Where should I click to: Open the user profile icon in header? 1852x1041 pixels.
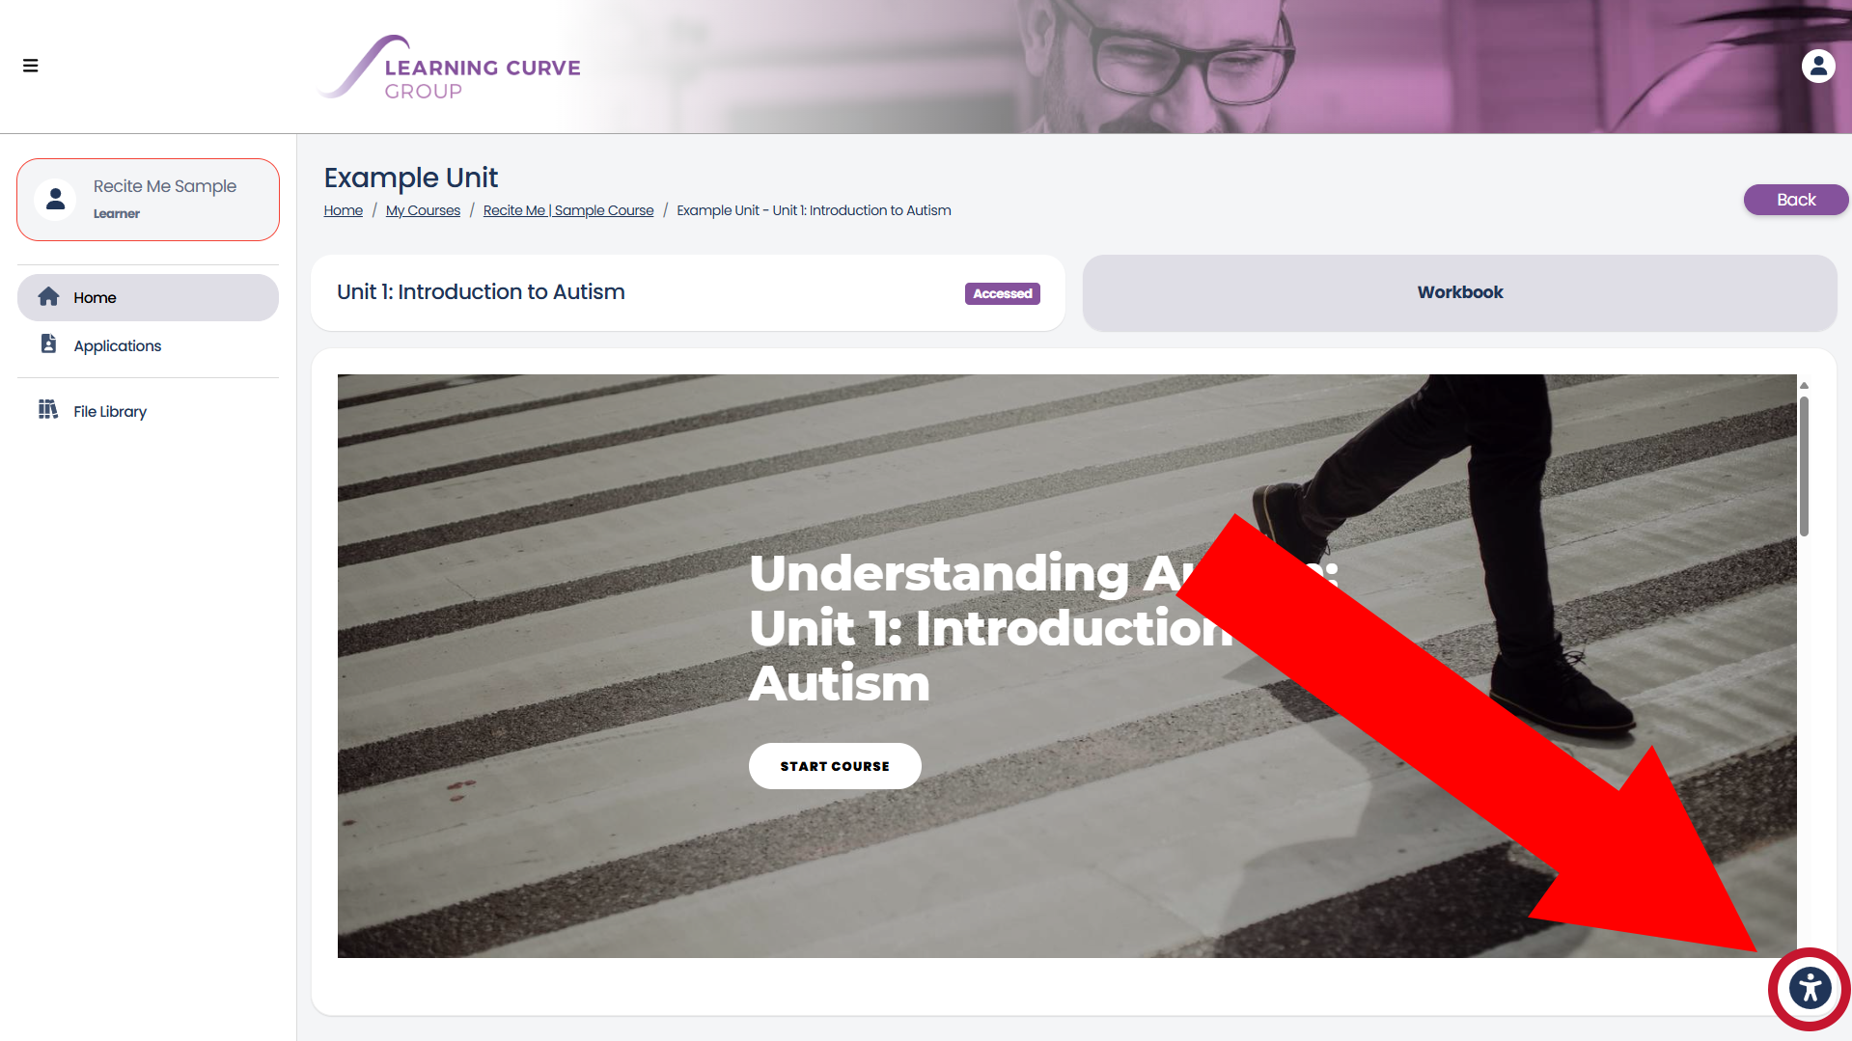[x=1818, y=66]
